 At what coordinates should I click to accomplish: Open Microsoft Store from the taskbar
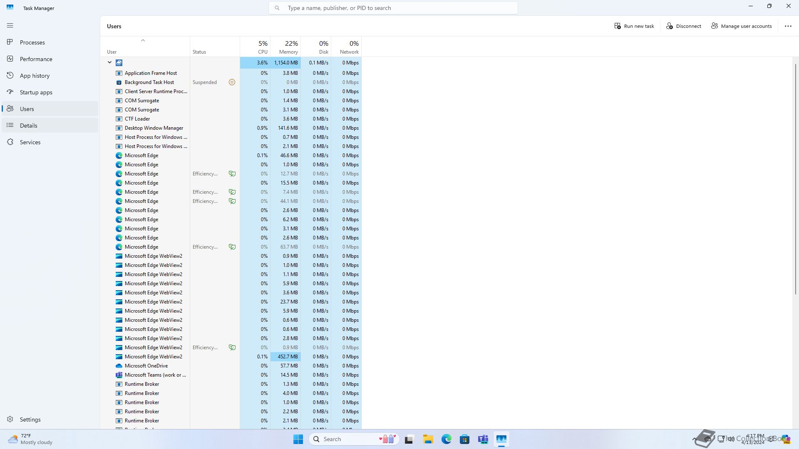coord(465,439)
